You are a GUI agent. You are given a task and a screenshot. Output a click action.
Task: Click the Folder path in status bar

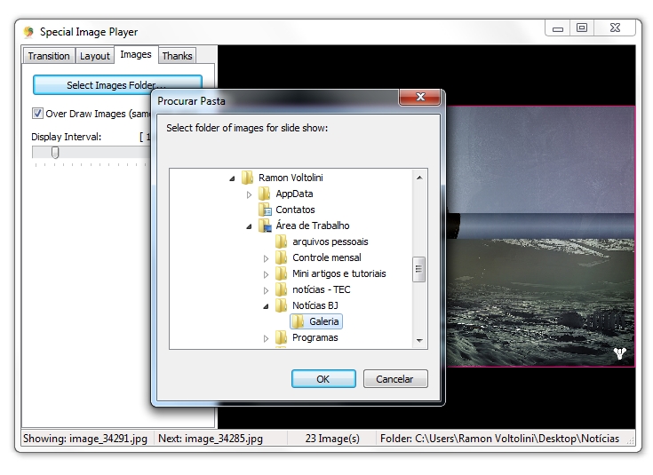499,439
